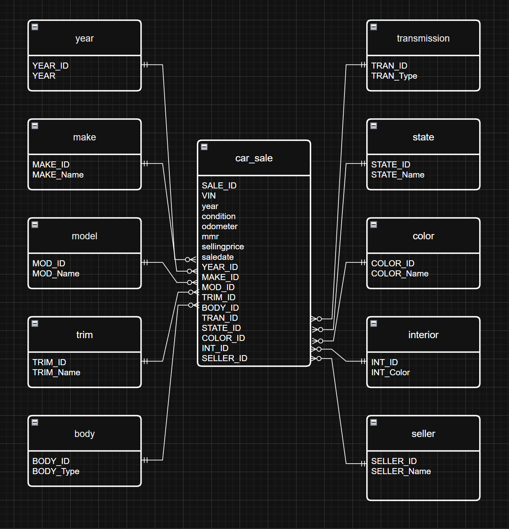
Task: Click the collapse icon on the transmission table
Action: pyautogui.click(x=374, y=27)
